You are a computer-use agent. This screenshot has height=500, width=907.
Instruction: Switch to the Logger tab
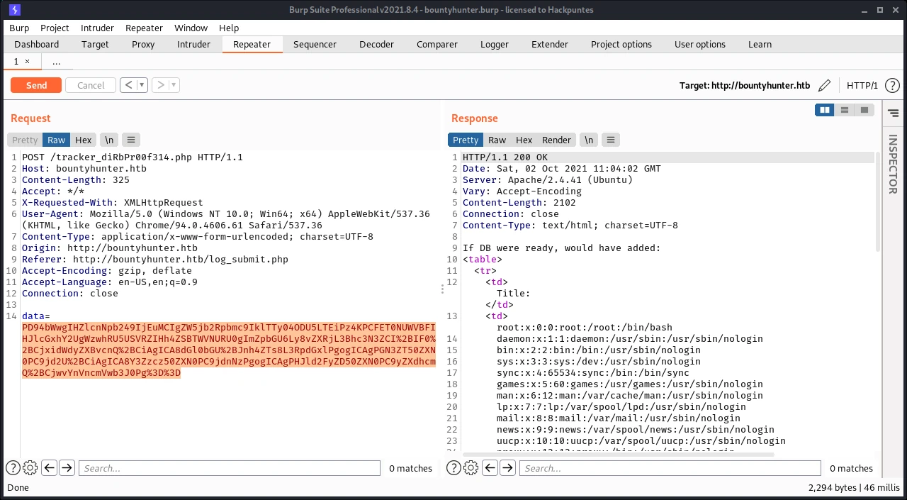point(495,44)
